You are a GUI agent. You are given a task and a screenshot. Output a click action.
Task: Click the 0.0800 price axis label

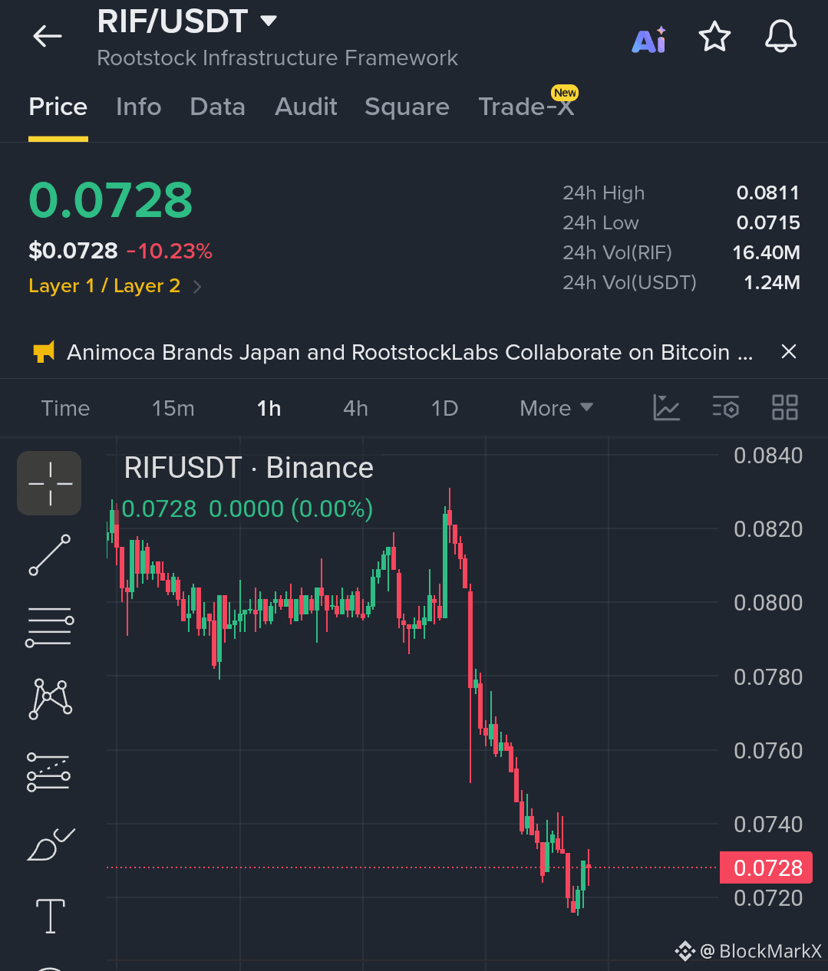click(768, 603)
